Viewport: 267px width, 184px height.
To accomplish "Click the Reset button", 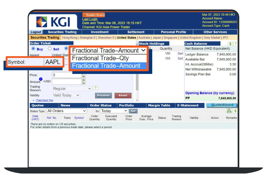I will click(123, 95).
